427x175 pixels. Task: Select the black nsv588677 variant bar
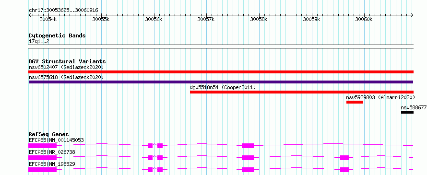pyautogui.click(x=407, y=112)
